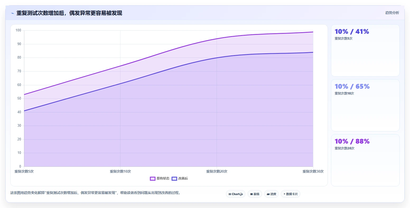Click the lightning icon beside the title
The height and width of the screenshot is (208, 410).
12,13
